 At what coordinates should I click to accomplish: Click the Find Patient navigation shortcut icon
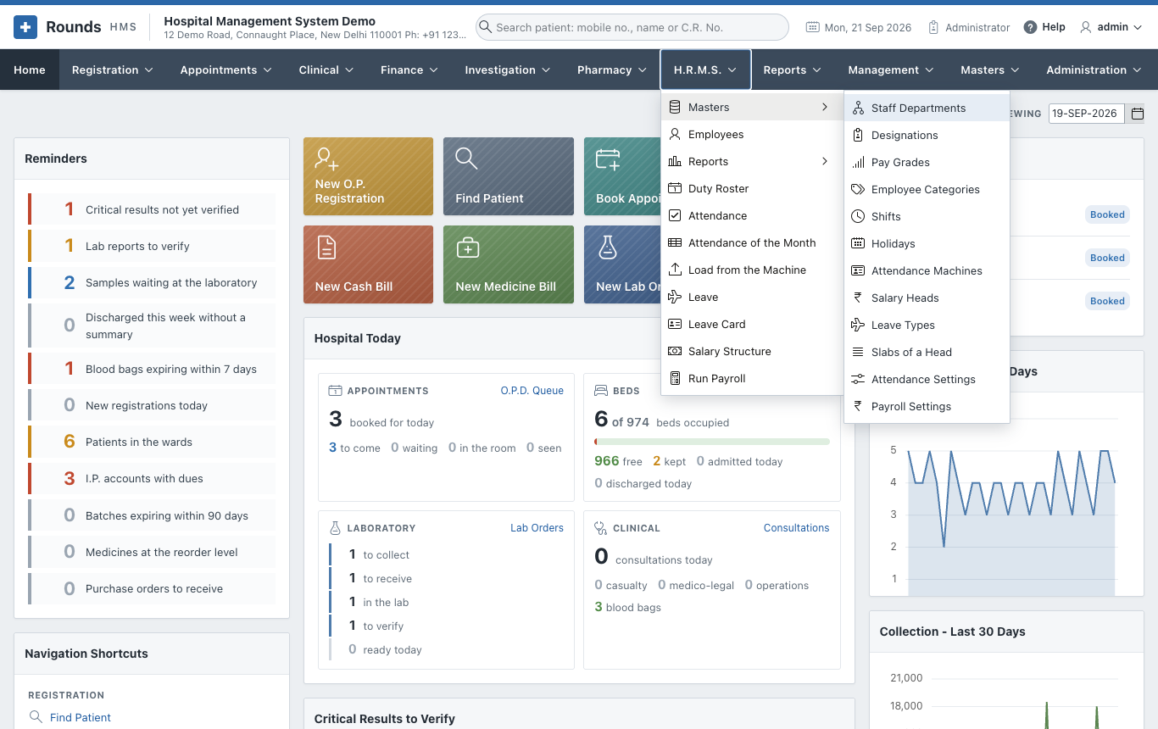[36, 717]
